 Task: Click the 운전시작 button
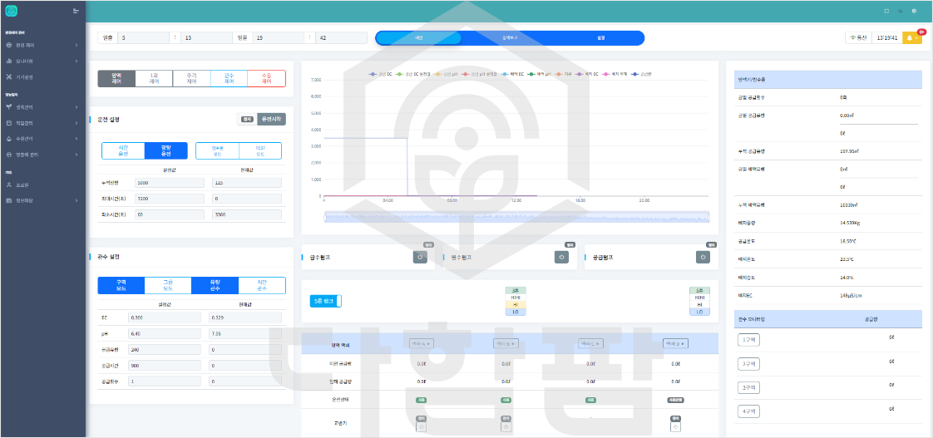271,119
